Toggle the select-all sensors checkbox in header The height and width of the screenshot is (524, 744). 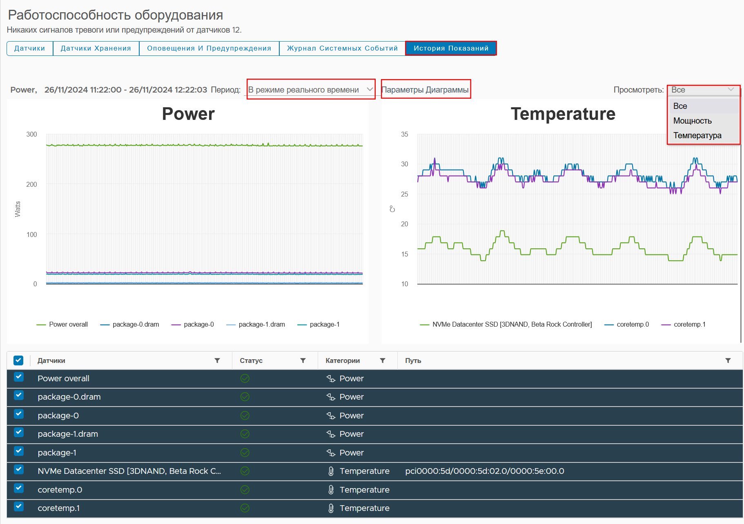tap(18, 360)
